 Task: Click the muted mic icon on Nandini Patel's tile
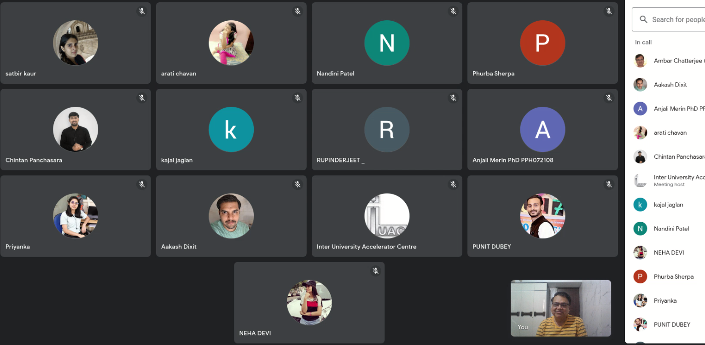click(453, 11)
